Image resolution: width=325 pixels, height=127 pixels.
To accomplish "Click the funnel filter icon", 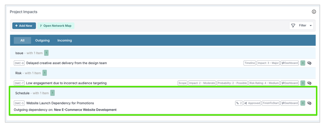I will coord(293,26).
